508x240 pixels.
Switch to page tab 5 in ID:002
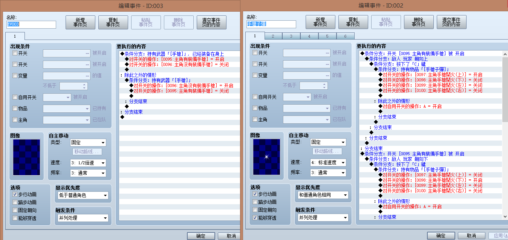pyautogui.click(x=327, y=36)
